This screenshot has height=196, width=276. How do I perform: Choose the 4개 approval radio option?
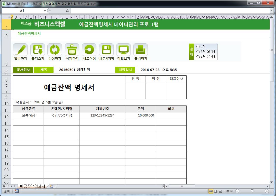tap(209, 57)
